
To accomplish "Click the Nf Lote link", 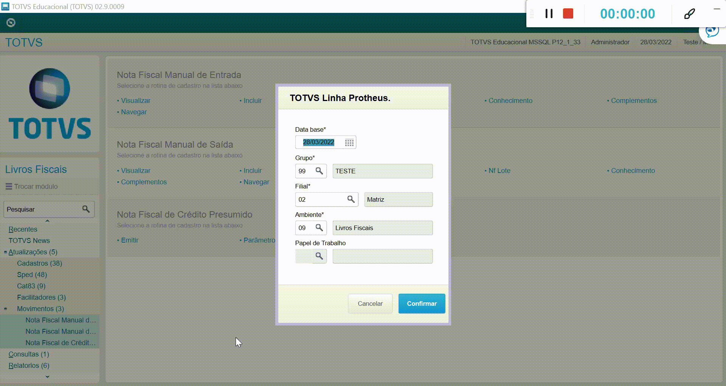I will [x=500, y=171].
